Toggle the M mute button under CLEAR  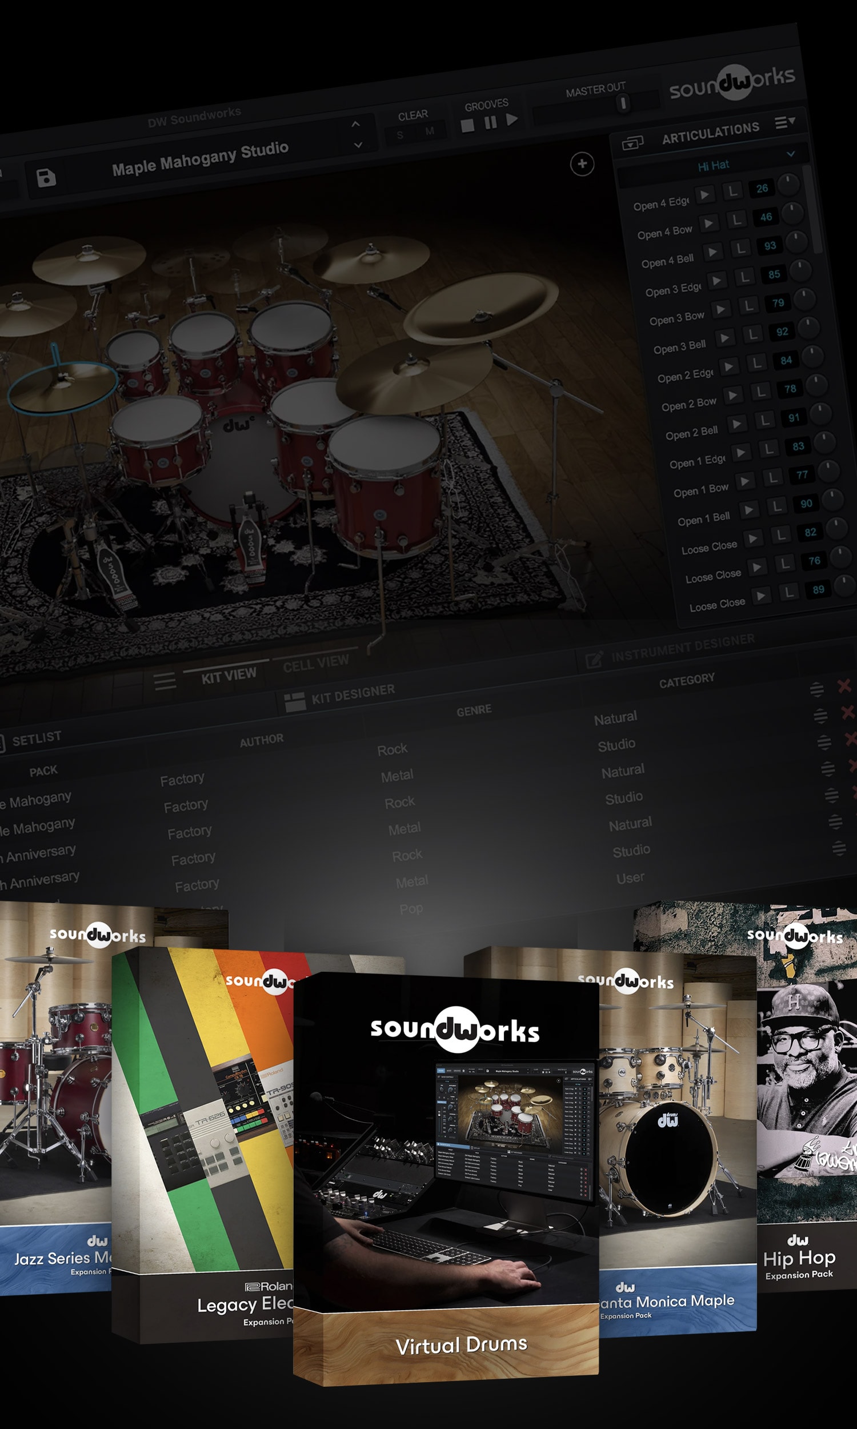pos(430,131)
